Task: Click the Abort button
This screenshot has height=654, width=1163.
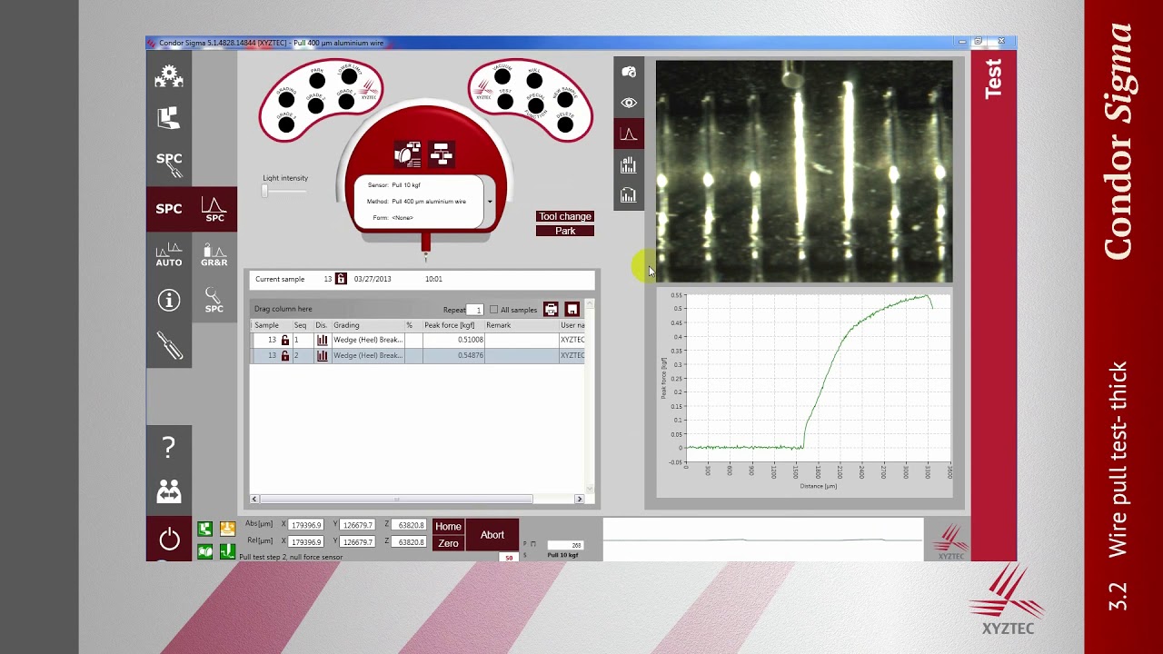Action: point(492,535)
